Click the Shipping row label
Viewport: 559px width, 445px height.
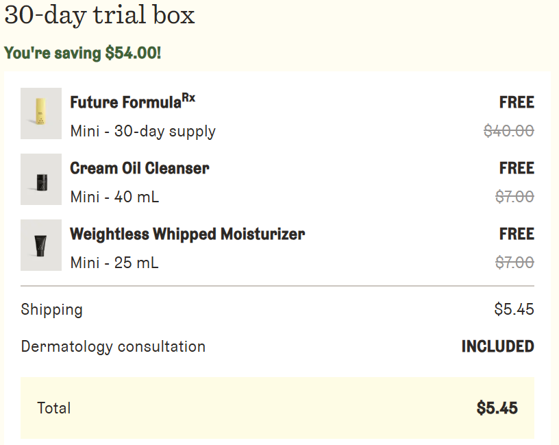pos(51,309)
